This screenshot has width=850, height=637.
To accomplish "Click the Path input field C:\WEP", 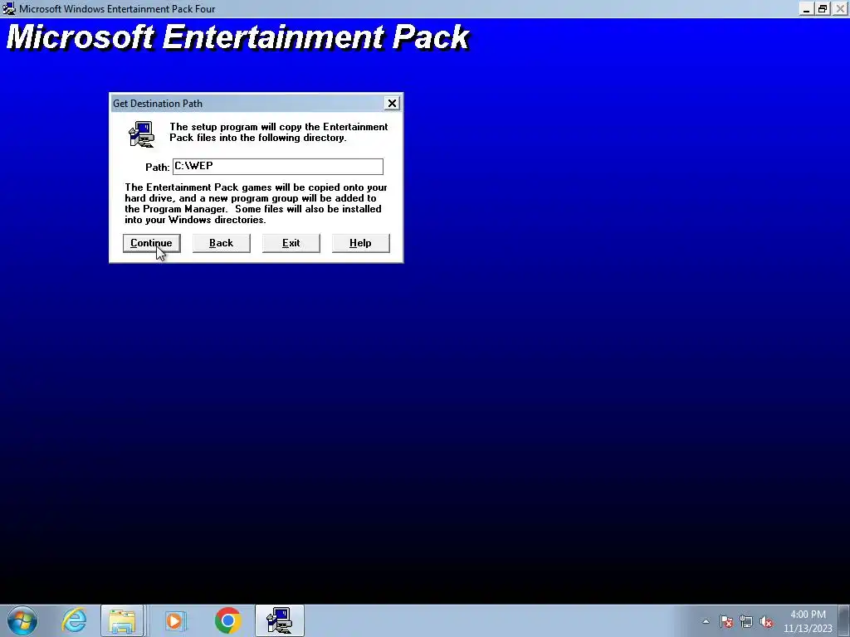I will tap(277, 166).
